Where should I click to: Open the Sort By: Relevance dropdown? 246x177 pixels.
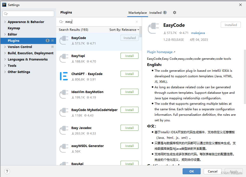(x=124, y=29)
